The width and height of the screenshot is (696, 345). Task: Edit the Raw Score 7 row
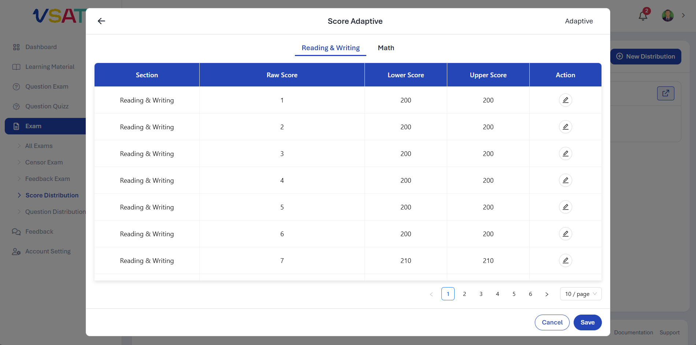tap(565, 260)
